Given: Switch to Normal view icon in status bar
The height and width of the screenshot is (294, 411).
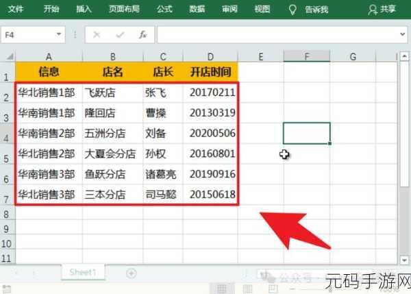Looking at the screenshot, I should (x=221, y=289).
